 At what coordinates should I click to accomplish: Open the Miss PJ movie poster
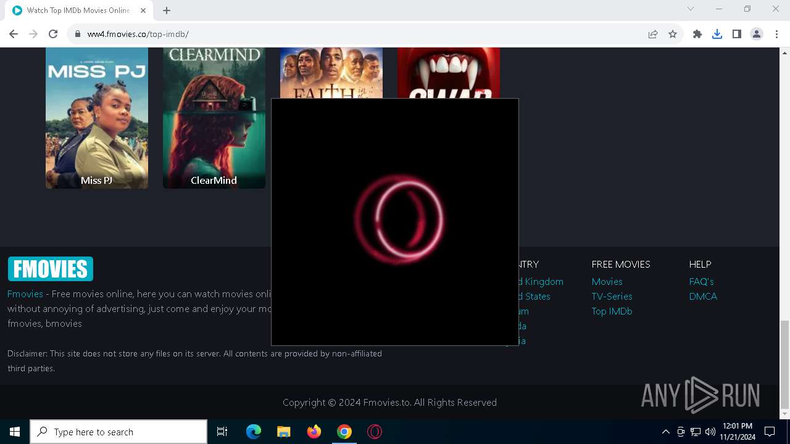[97, 118]
